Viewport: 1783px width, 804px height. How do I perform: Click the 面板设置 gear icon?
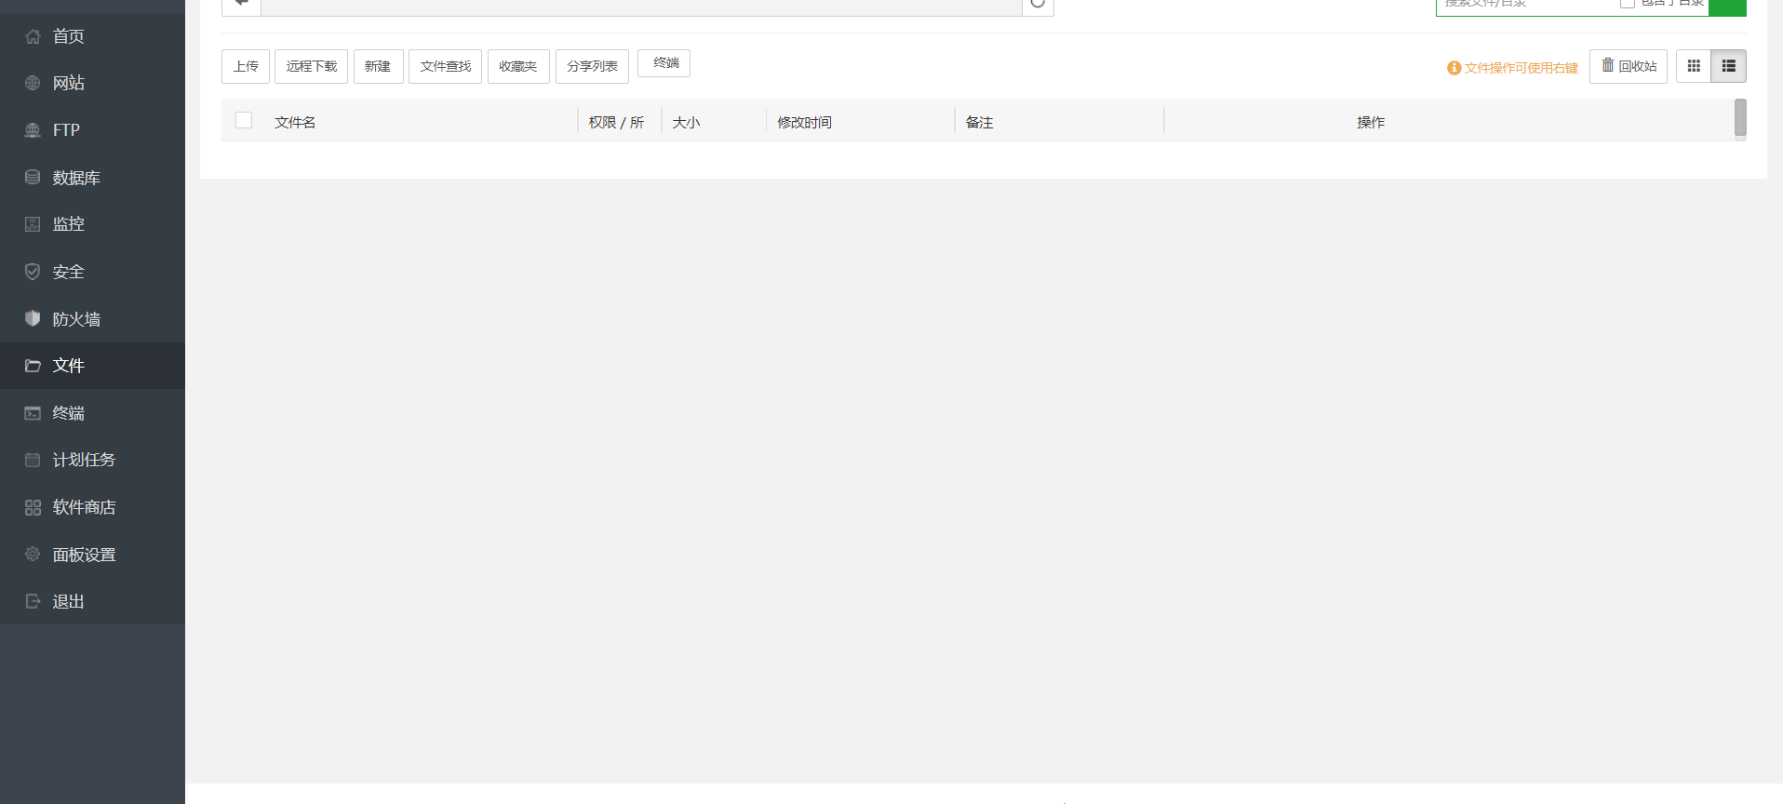tap(33, 554)
